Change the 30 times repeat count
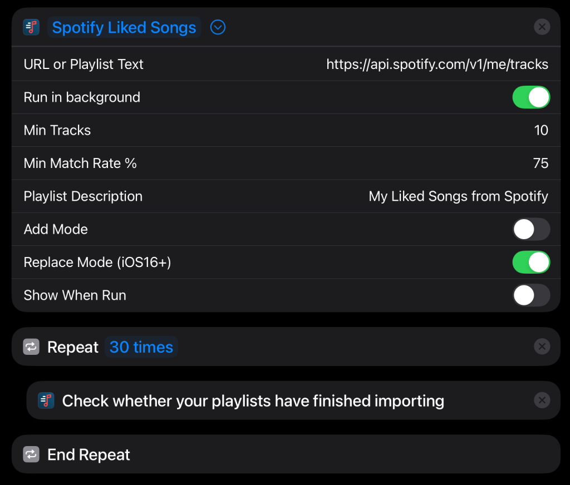570x485 pixels. click(x=141, y=347)
